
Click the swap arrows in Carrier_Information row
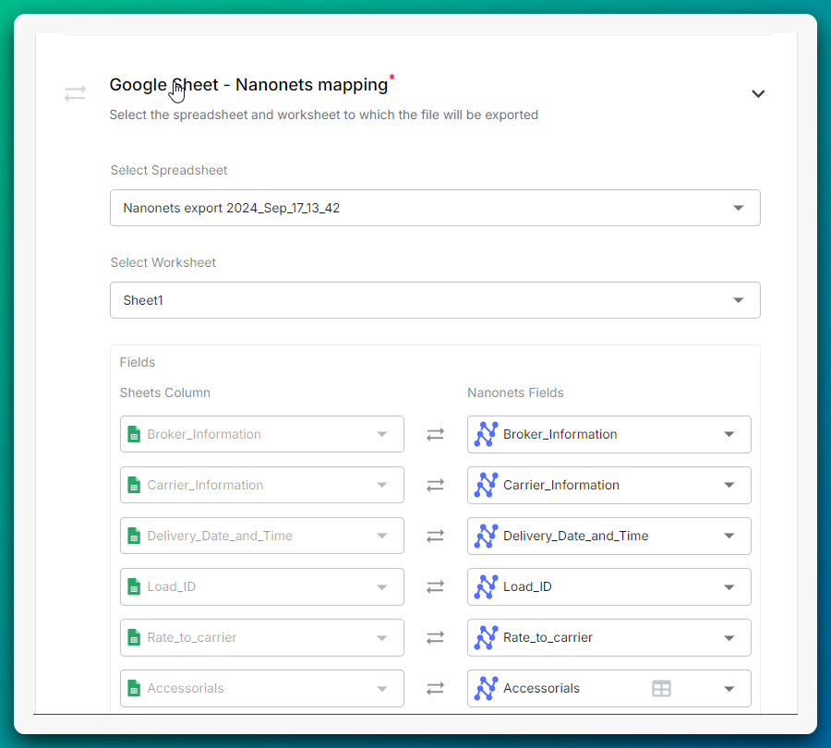pos(435,485)
